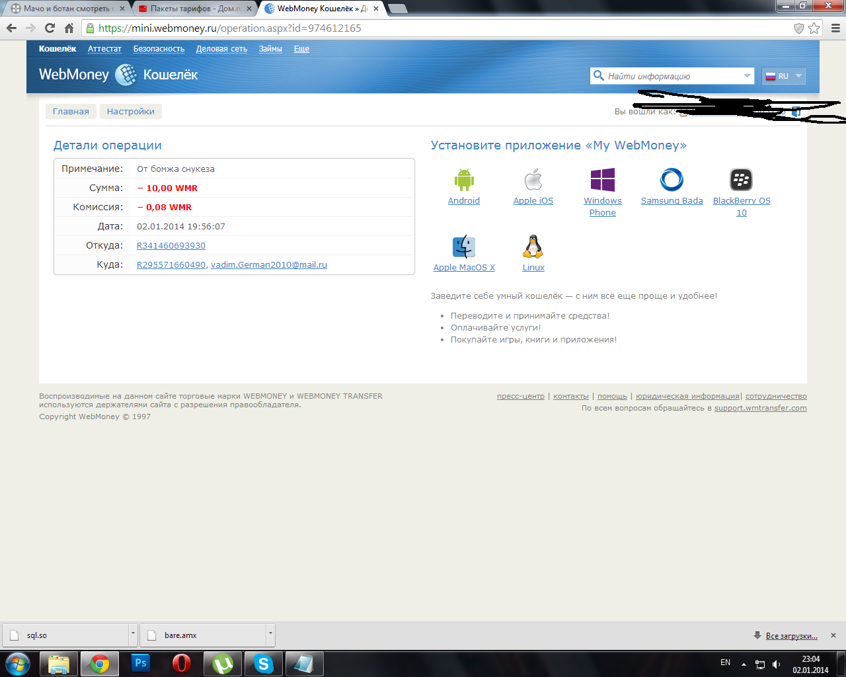This screenshot has width=846, height=677.
Task: Open the sql.so downloaded file
Action: tap(66, 635)
